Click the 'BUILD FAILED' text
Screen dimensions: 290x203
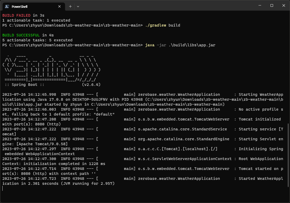pyautogui.click(x=16, y=15)
